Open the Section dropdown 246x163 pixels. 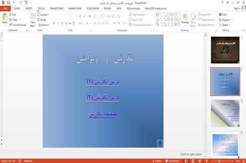point(43,25)
